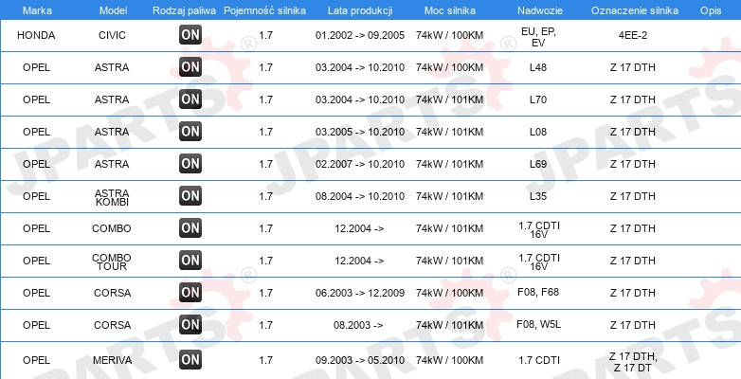Select the L70 body code cell
Image resolution: width=741 pixels, height=379 pixels.
point(538,99)
